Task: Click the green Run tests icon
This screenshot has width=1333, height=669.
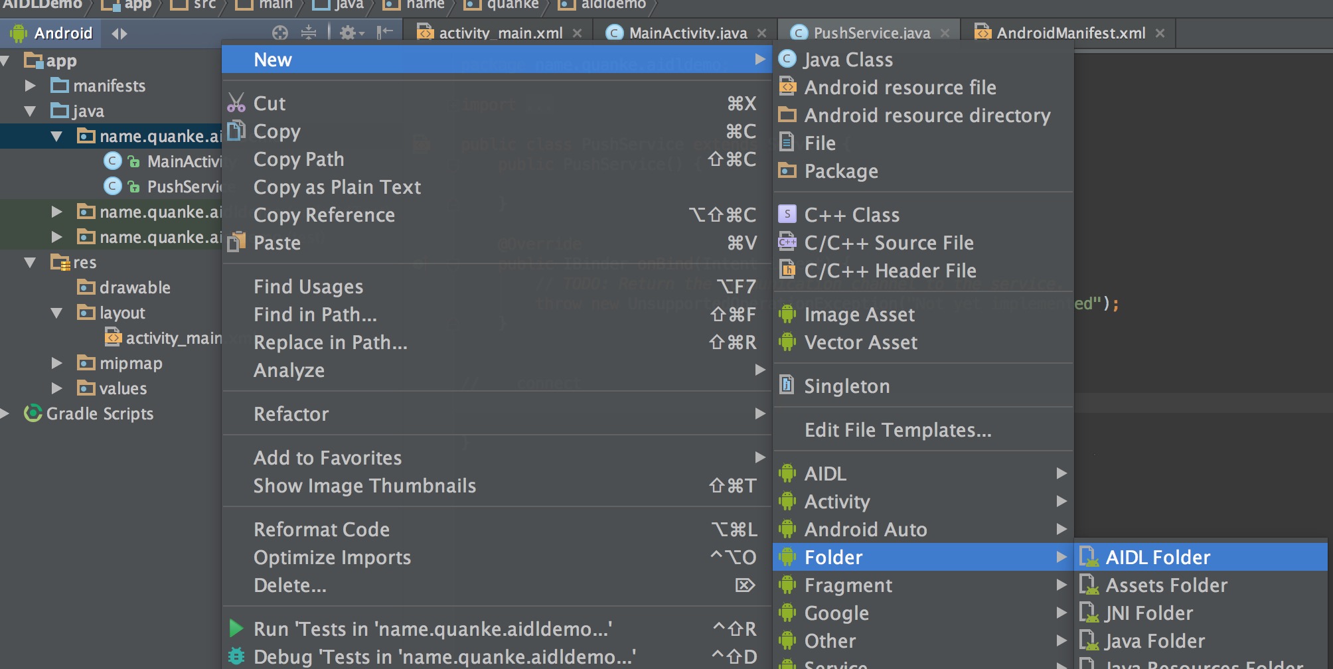Action: (236, 628)
